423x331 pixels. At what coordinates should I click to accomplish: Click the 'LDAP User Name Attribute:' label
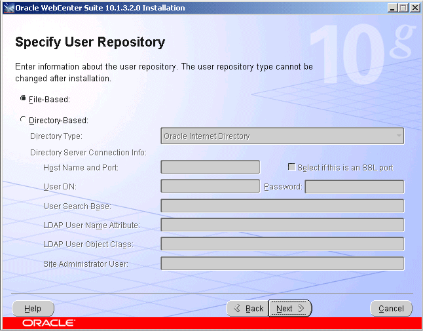tap(92, 225)
